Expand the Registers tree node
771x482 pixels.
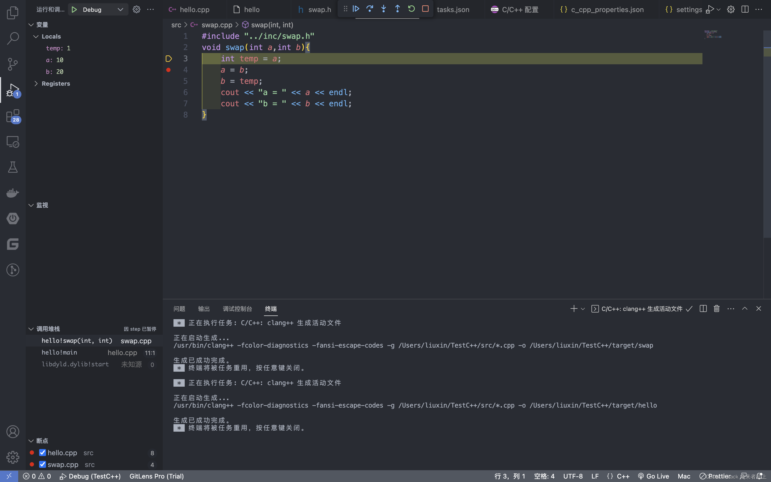[x=36, y=84]
